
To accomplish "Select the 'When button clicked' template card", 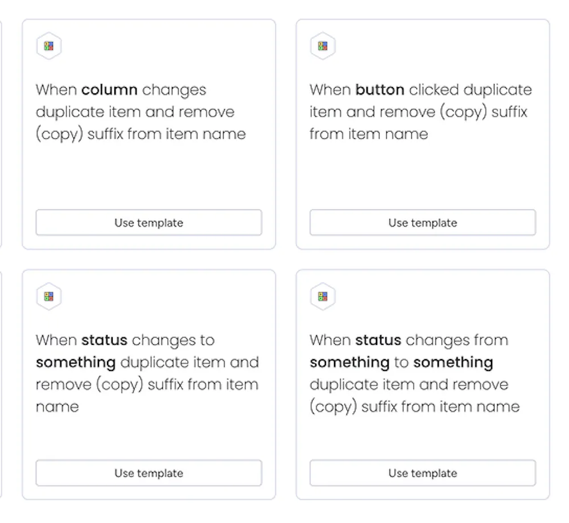I will (x=422, y=165).
